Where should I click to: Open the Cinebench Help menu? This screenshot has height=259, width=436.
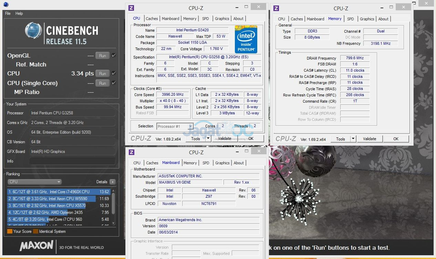pos(19,13)
